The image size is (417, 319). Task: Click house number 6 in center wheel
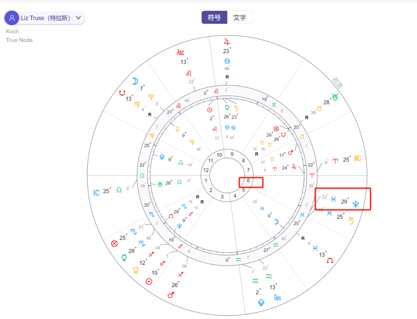coord(248,181)
